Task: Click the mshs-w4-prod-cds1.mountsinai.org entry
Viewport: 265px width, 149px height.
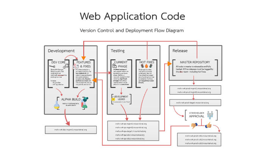Action: (x=201, y=136)
